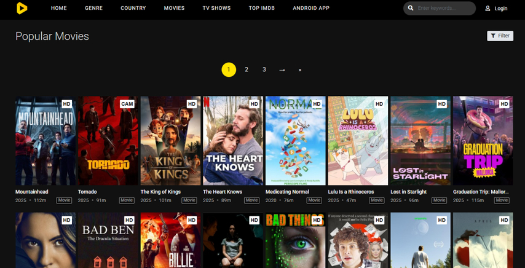This screenshot has height=268, width=525.
Task: Click the Movie tag under Medicating Normal
Action: 314,200
